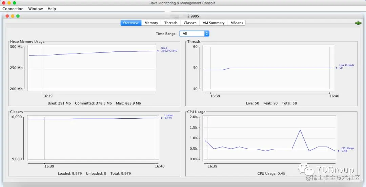Click the Heap Memory Usage chart

pyautogui.click(x=92, y=68)
